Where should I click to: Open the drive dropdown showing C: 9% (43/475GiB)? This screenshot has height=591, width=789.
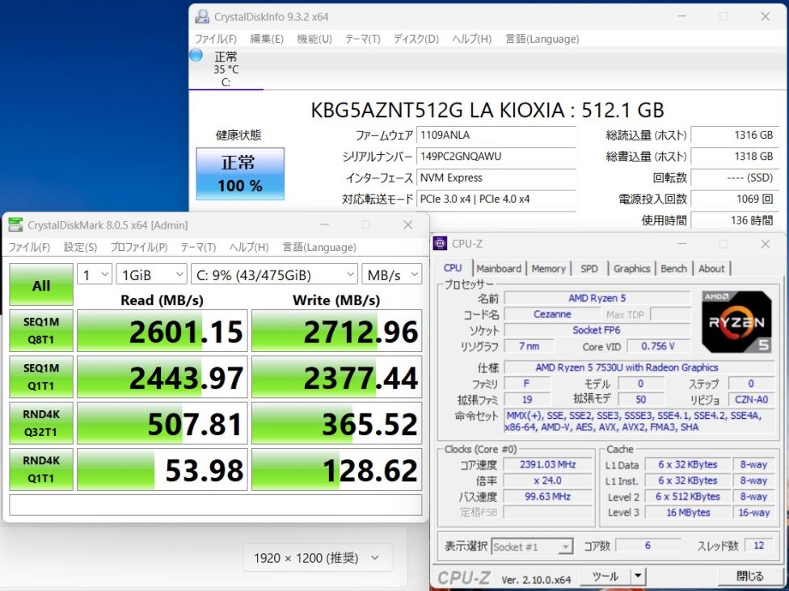pos(274,275)
